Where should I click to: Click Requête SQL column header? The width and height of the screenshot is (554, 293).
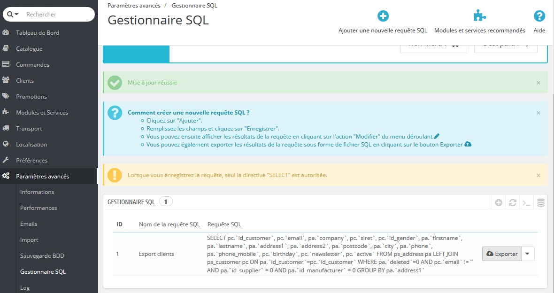(x=224, y=224)
